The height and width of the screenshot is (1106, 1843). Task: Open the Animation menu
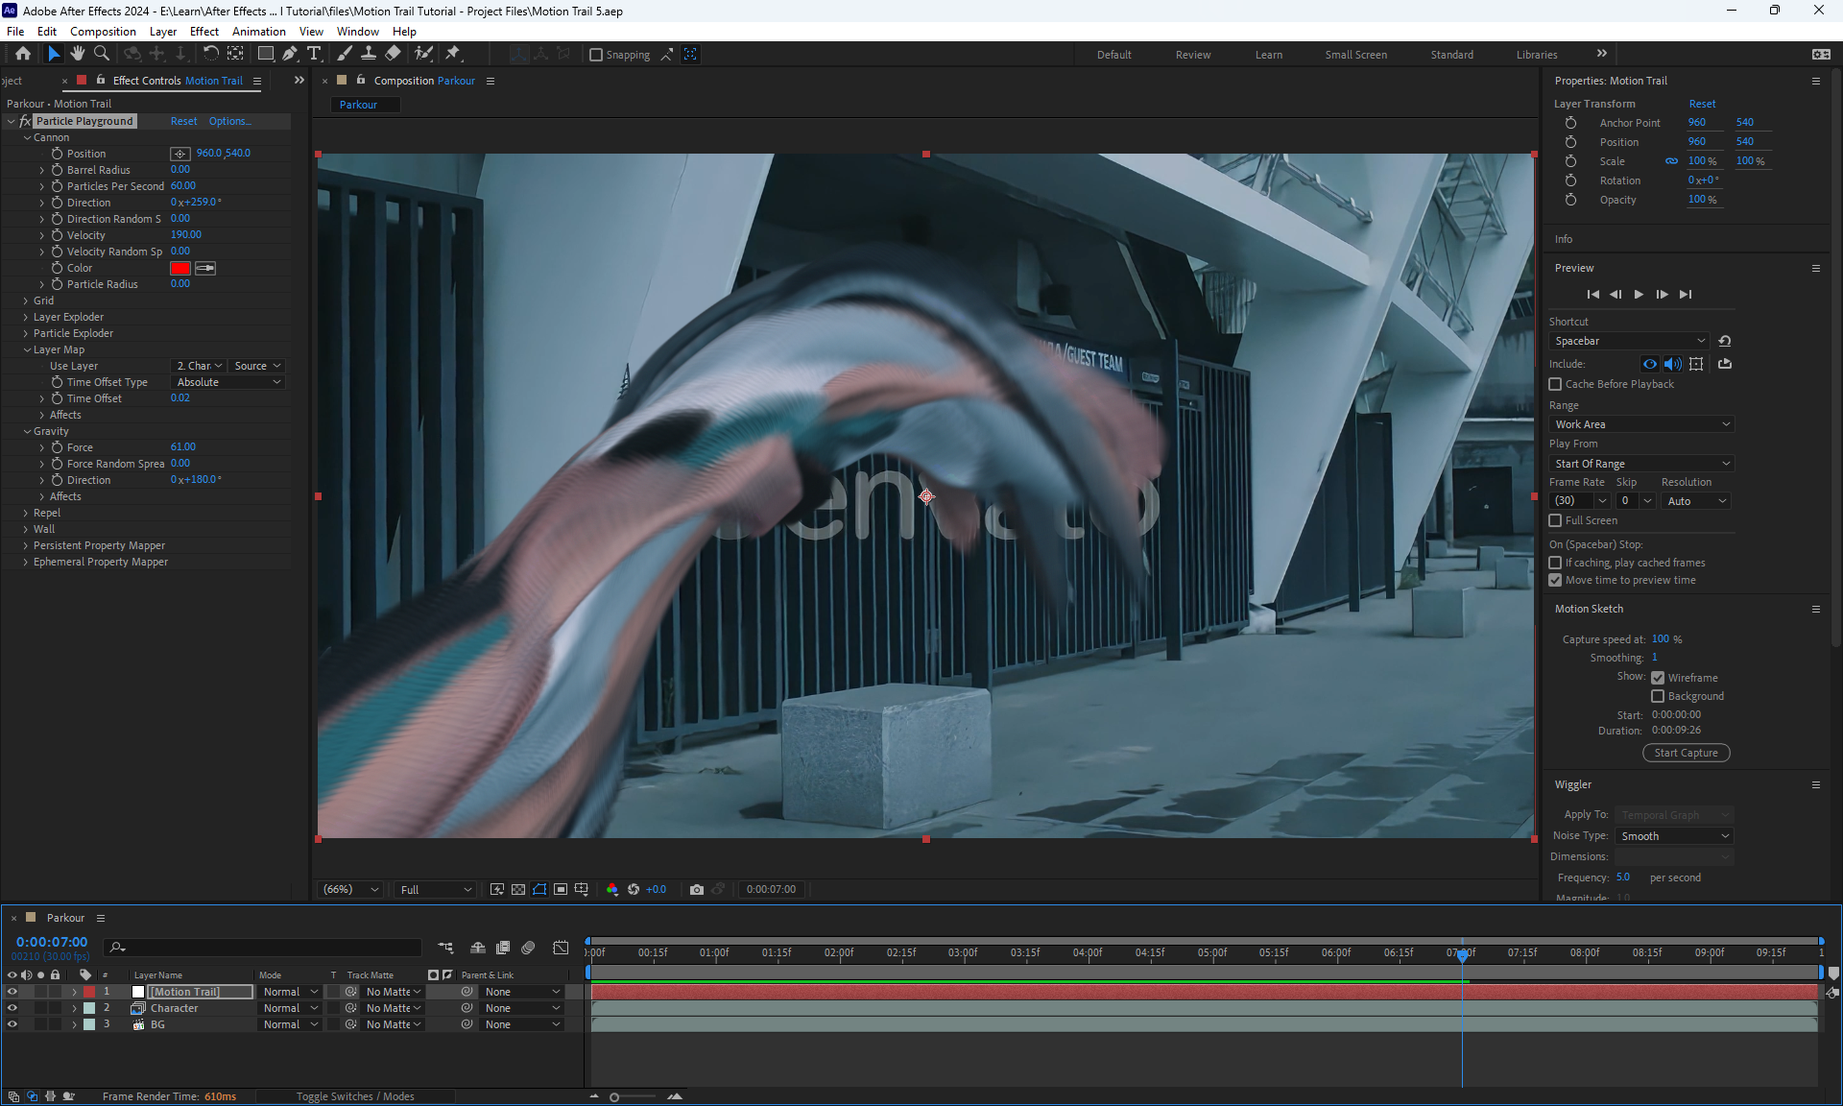click(258, 32)
